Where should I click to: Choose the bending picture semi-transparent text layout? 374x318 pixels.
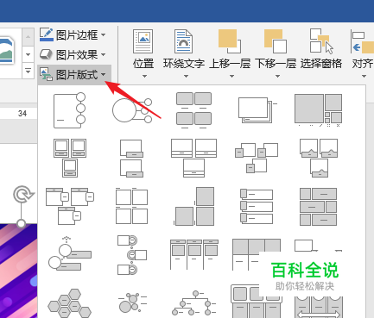[319, 158]
